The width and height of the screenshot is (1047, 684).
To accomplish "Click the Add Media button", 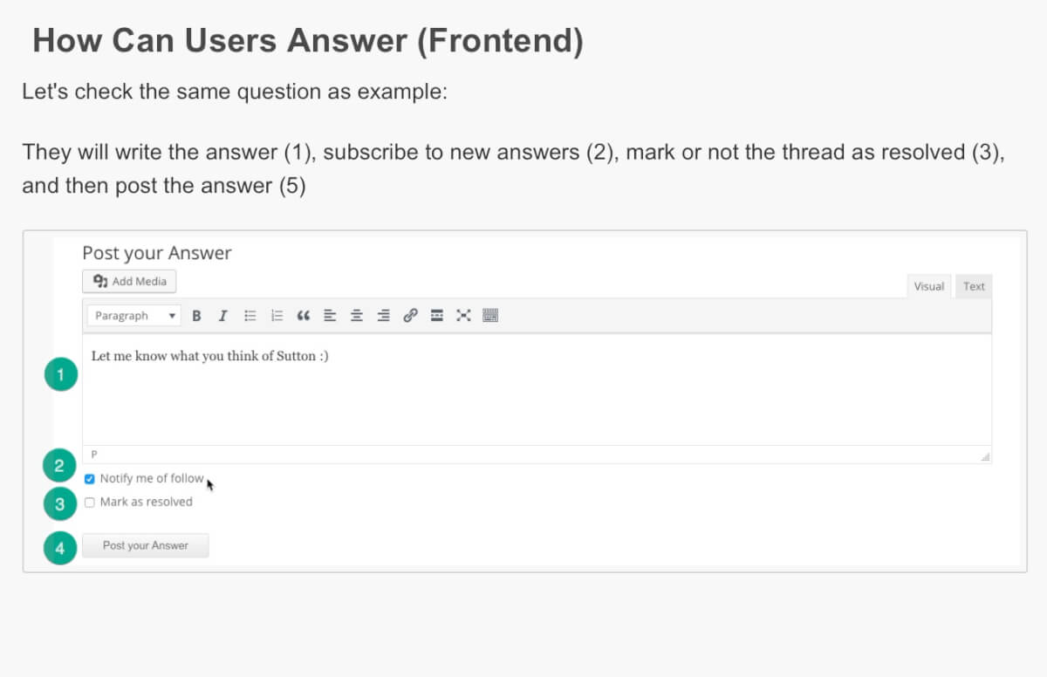I will coord(129,282).
